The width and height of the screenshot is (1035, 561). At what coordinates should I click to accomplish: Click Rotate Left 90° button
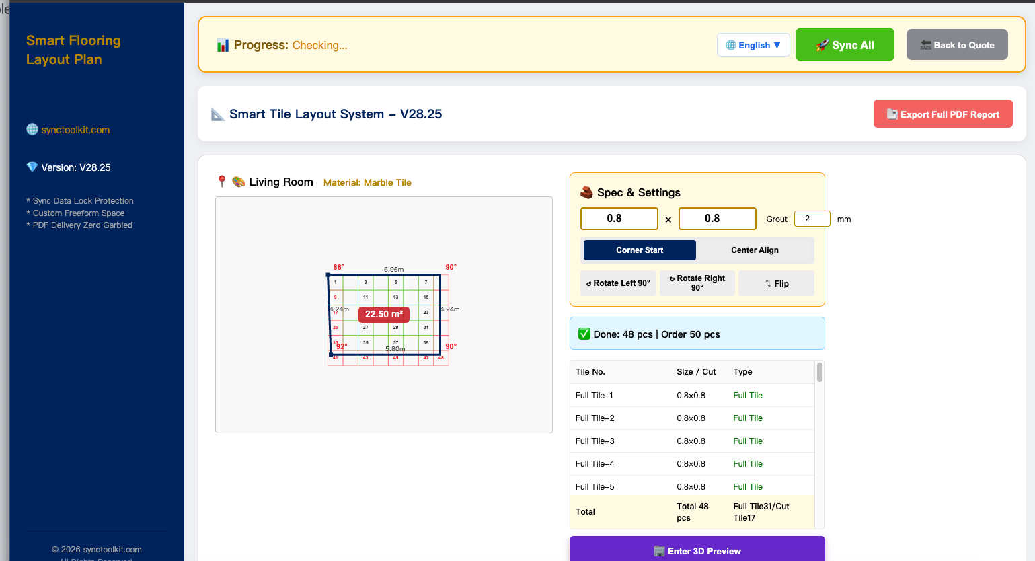click(x=618, y=283)
